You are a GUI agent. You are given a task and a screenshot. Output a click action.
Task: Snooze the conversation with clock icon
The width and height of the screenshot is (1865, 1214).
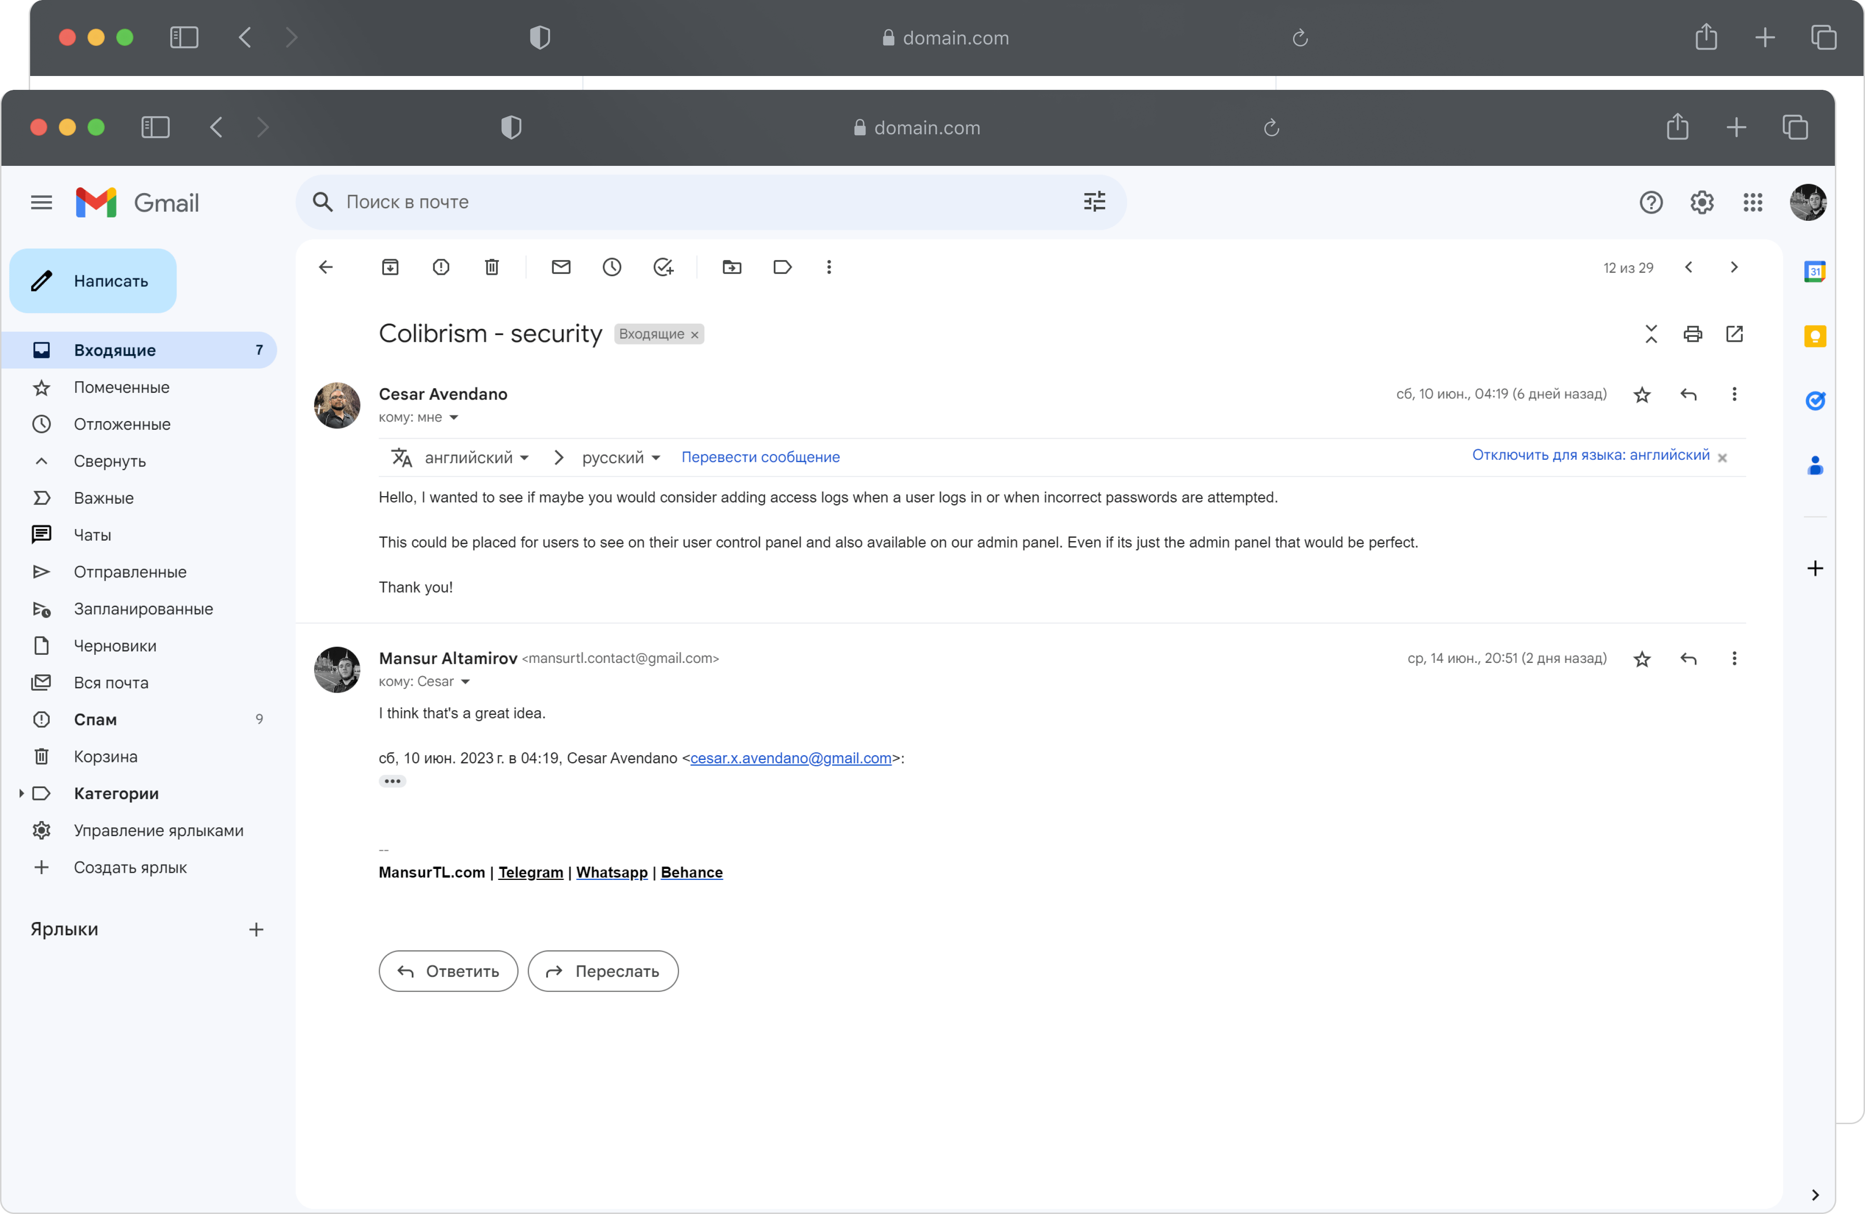click(x=612, y=267)
